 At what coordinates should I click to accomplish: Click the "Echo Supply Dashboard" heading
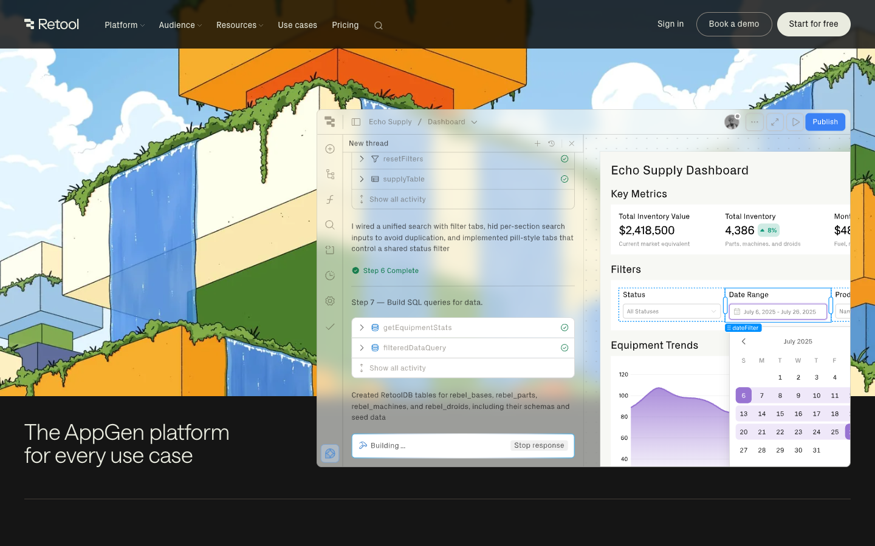679,170
